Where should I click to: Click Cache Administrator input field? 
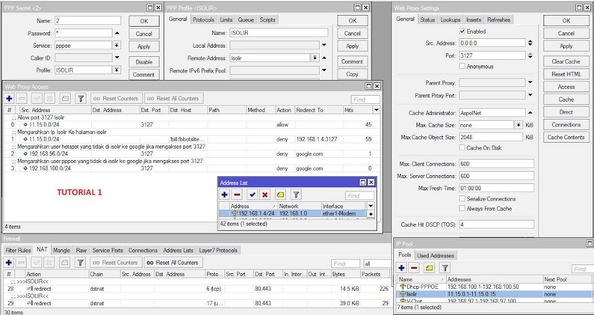[492, 113]
